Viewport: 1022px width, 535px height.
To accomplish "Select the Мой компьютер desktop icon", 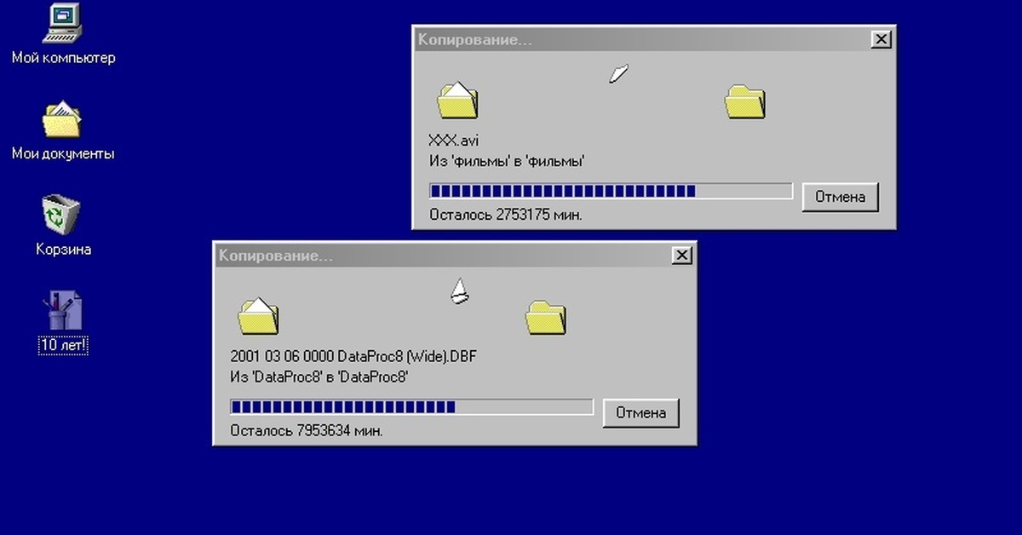I will [63, 23].
